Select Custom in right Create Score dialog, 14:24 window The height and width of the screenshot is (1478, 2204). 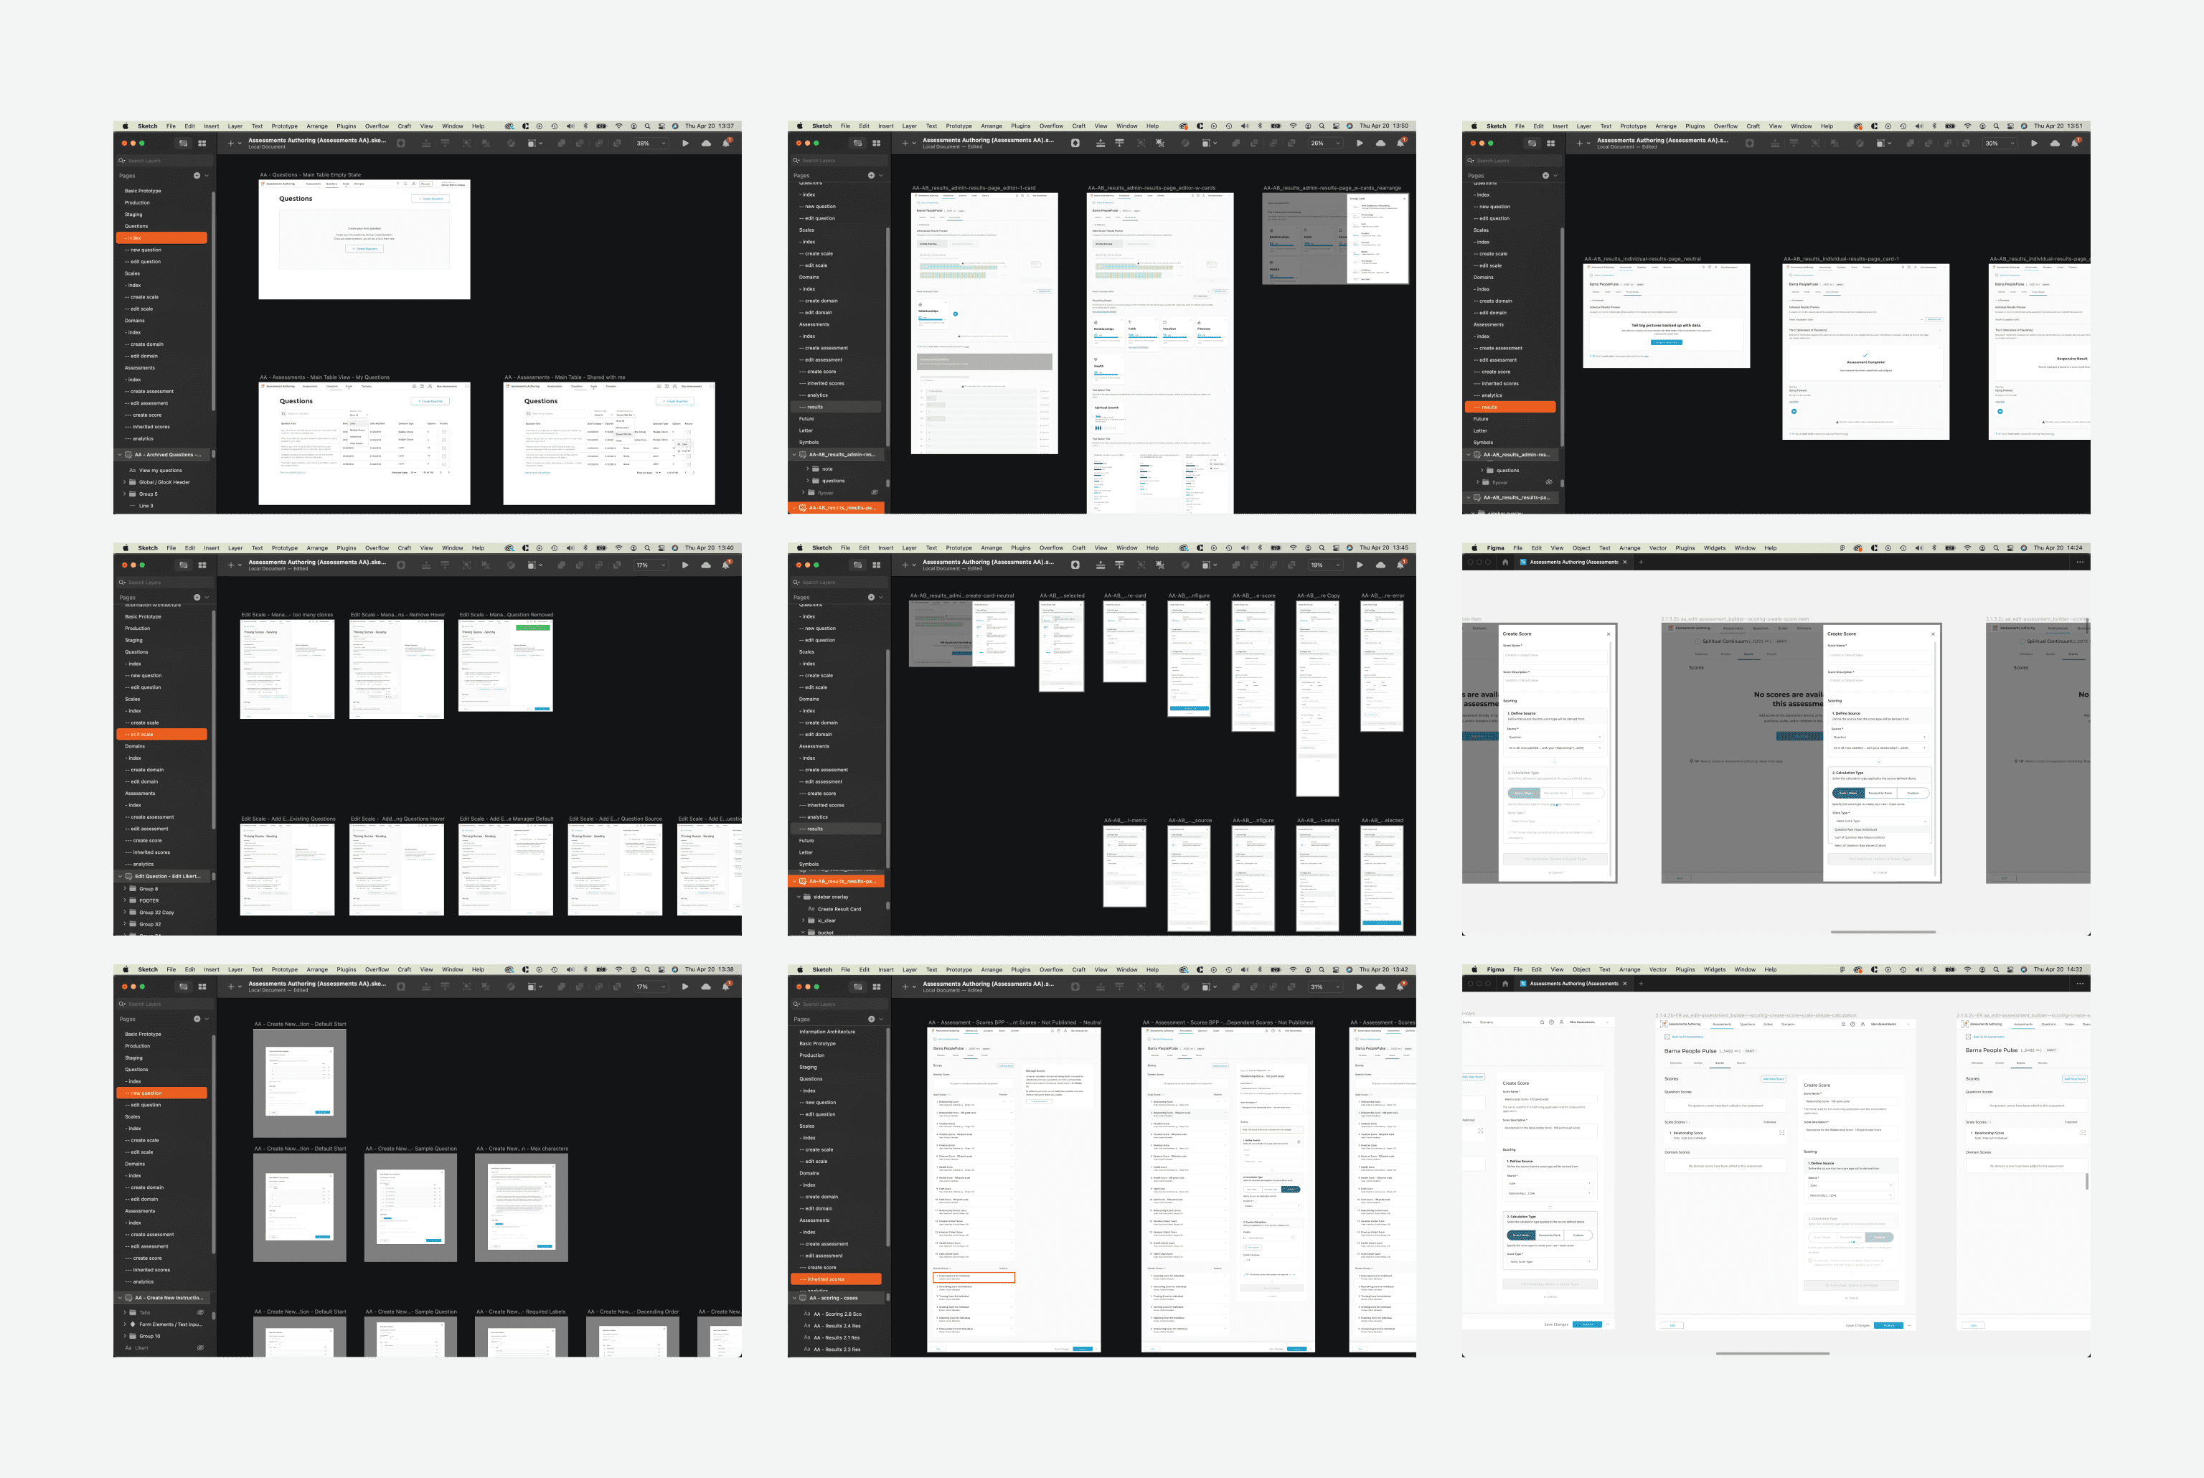coord(1913,794)
